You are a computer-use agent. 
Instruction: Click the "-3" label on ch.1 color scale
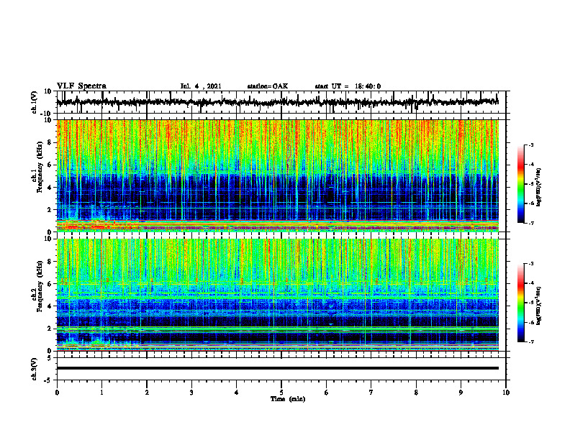point(530,145)
